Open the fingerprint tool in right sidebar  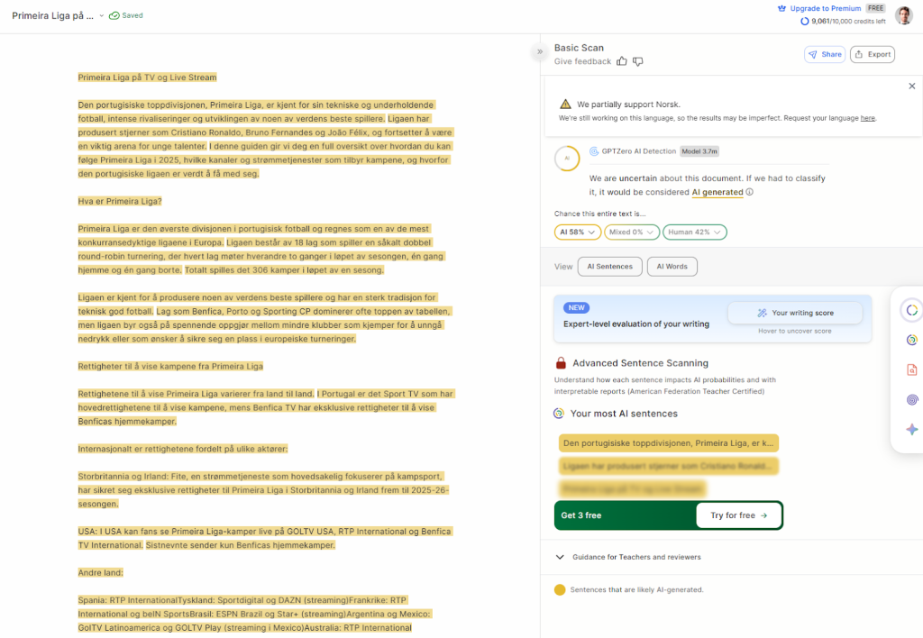pos(911,399)
